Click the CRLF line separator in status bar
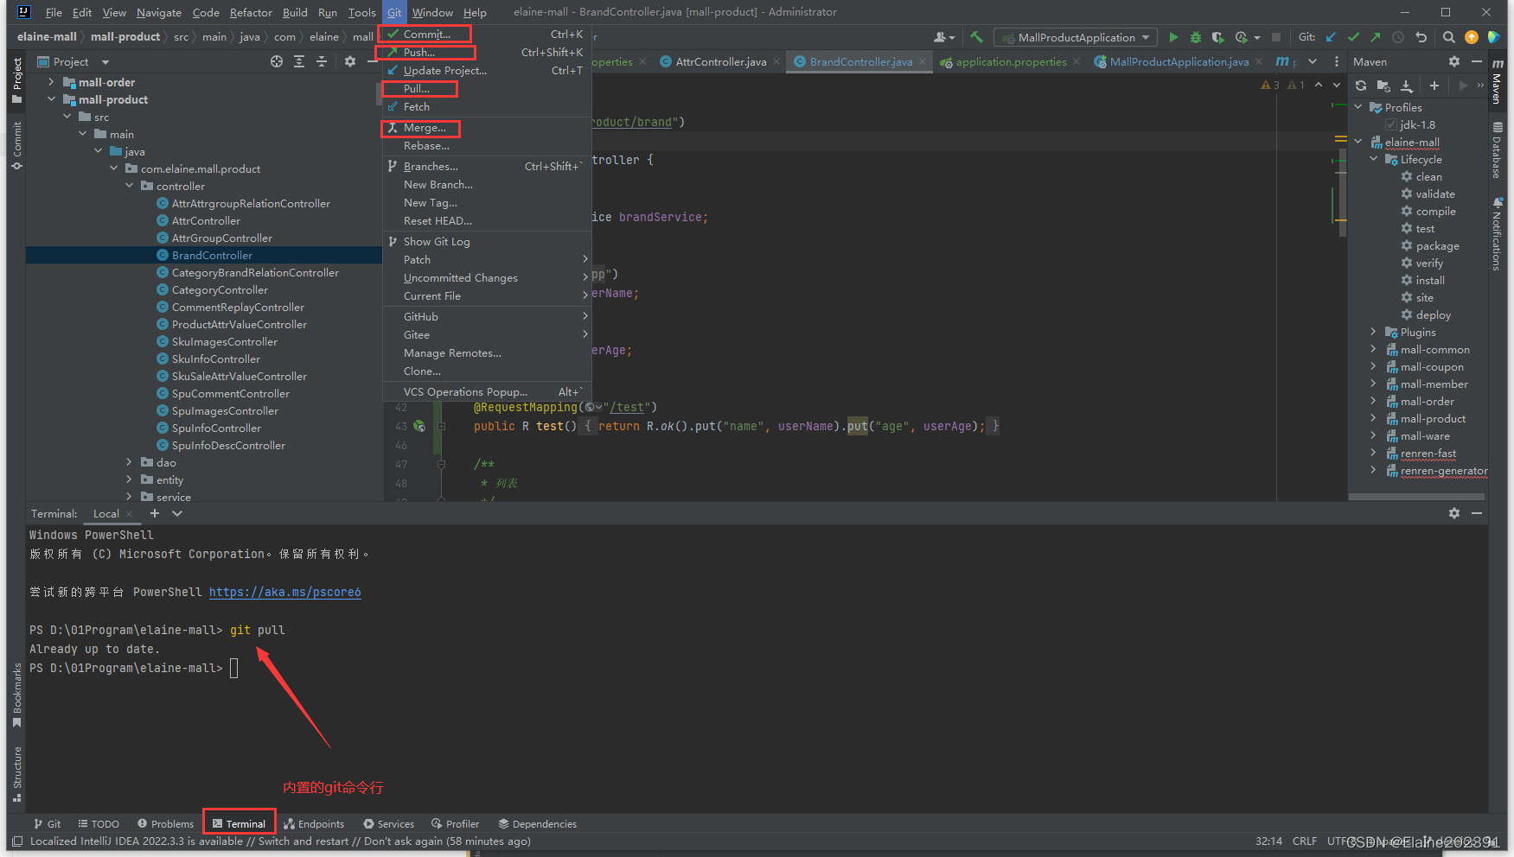 click(x=1305, y=841)
